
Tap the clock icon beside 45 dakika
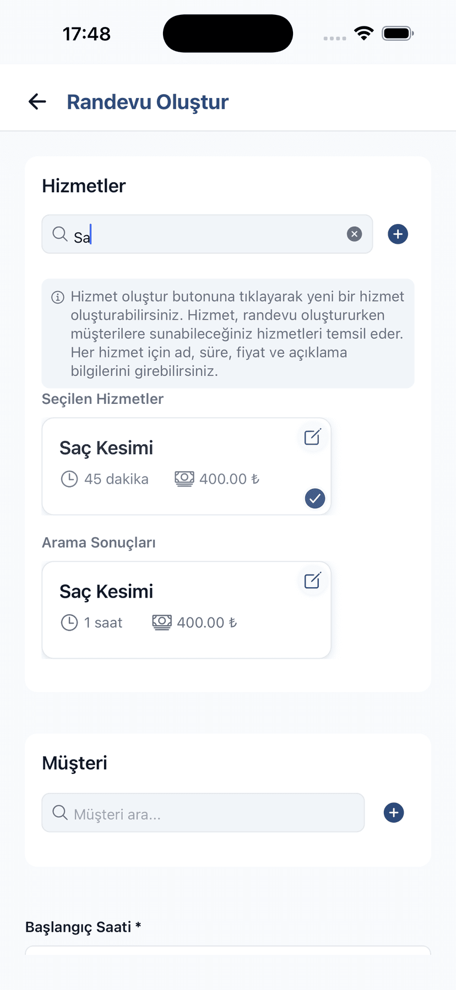coord(69,479)
